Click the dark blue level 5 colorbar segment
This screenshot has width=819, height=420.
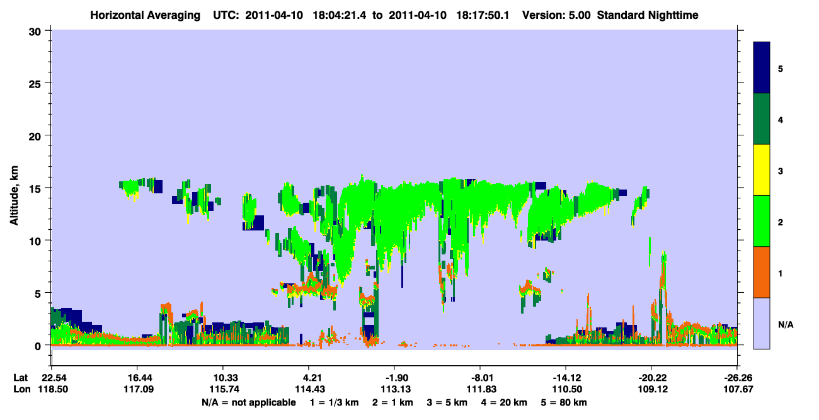tap(762, 68)
